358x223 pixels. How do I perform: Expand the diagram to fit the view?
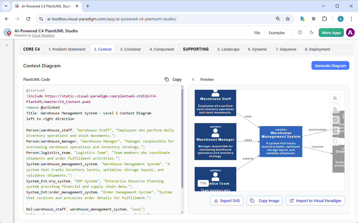pos(335,131)
